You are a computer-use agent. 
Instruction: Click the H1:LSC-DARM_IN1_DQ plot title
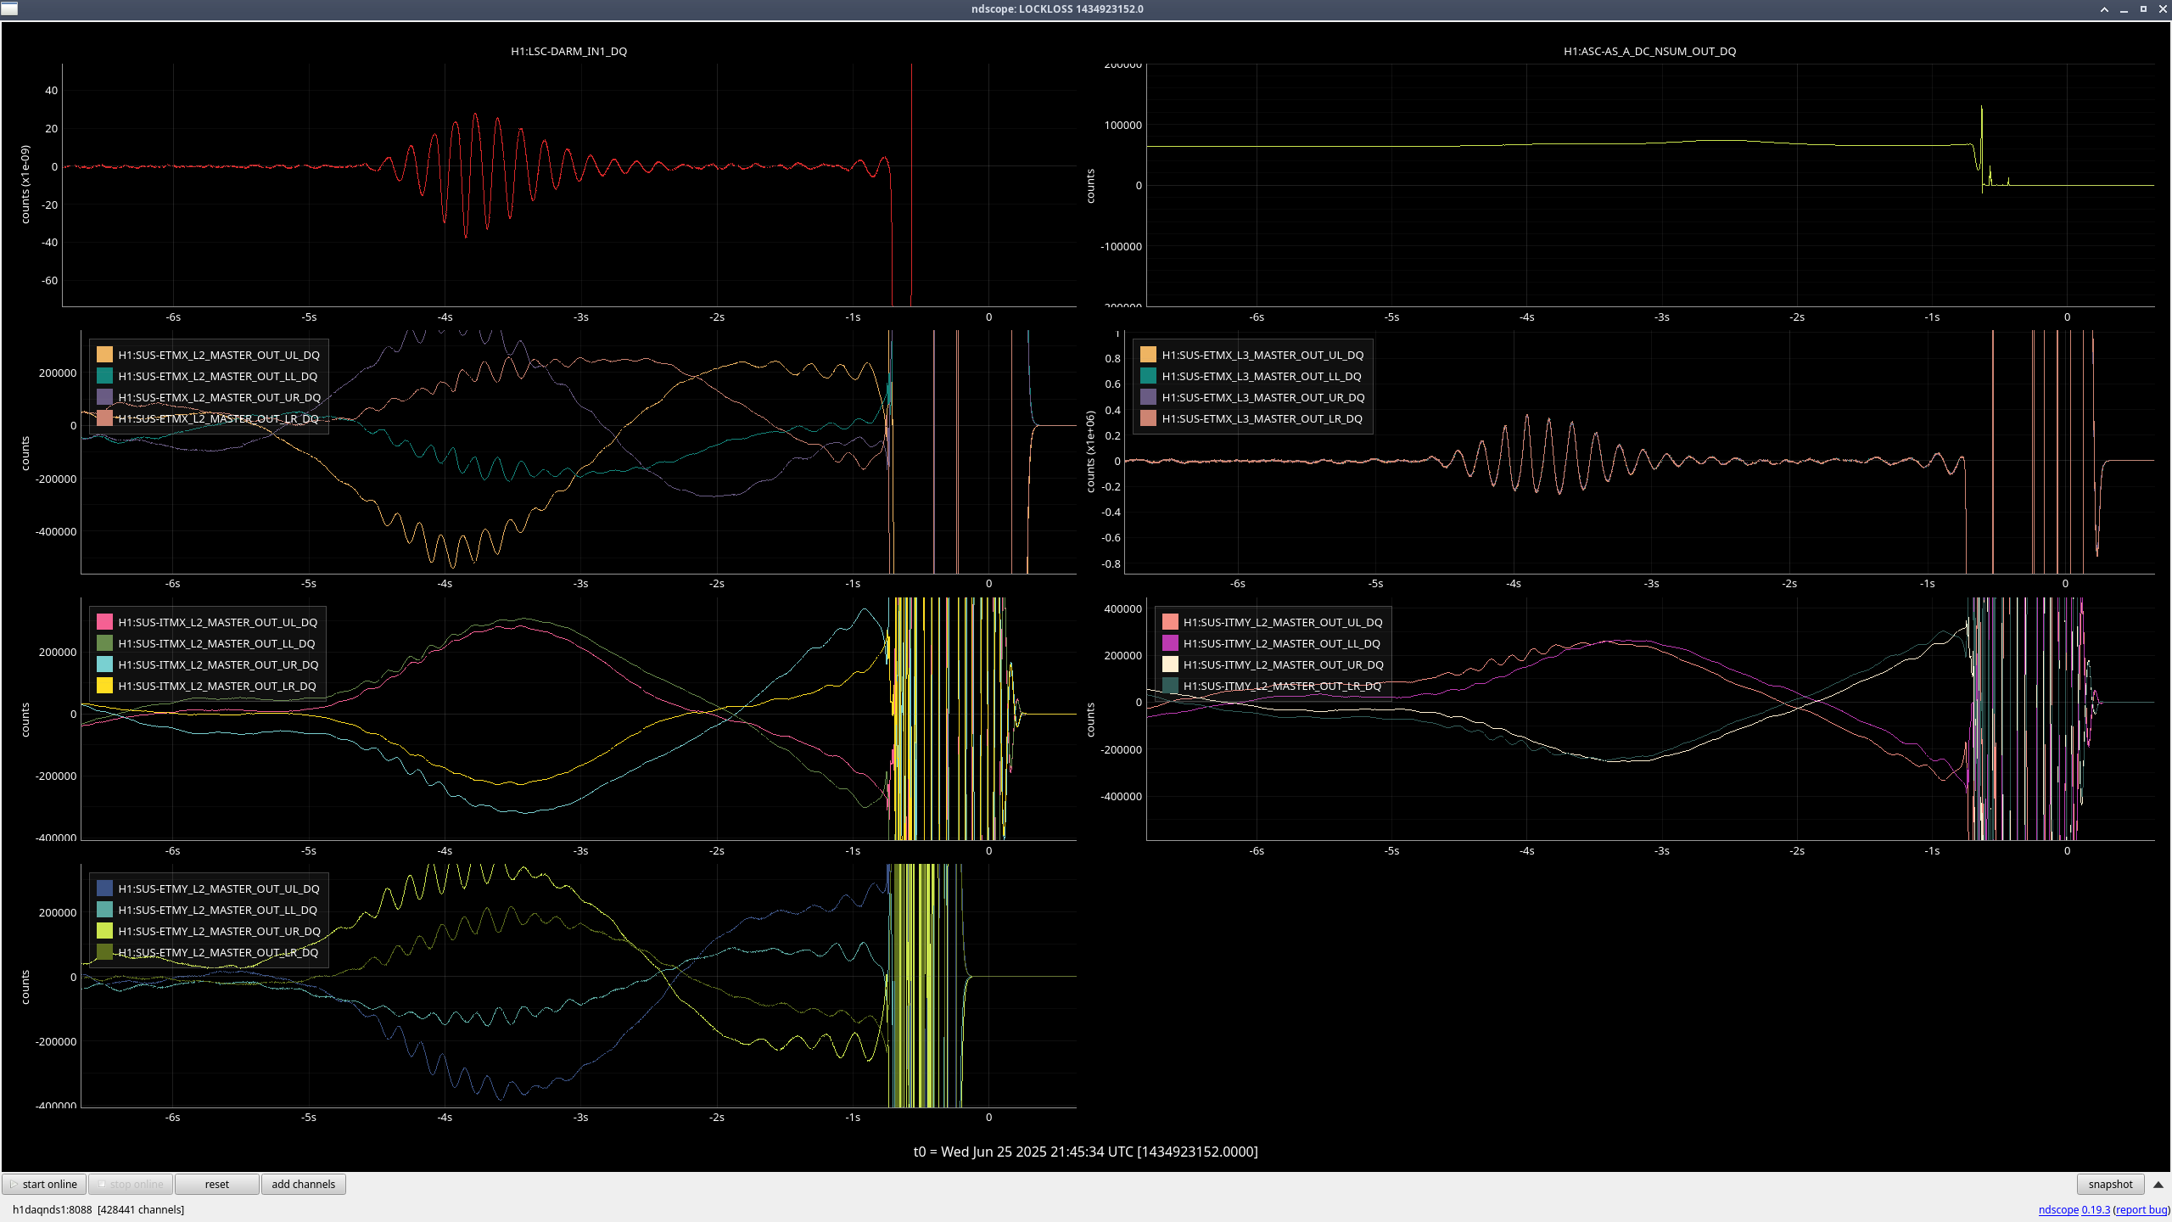[568, 51]
